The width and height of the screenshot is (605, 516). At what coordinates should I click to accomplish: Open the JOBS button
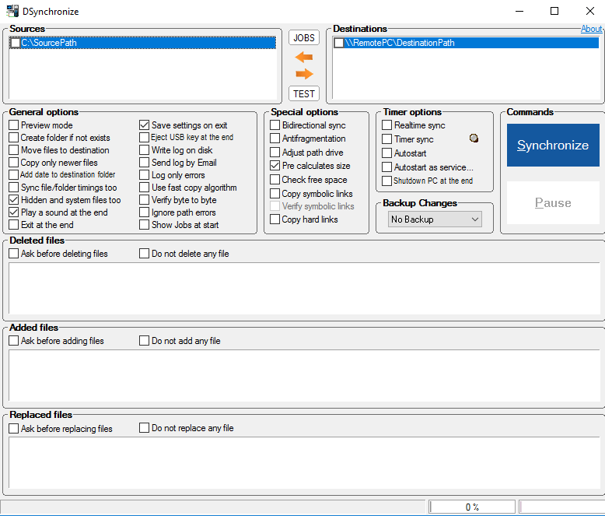[304, 37]
